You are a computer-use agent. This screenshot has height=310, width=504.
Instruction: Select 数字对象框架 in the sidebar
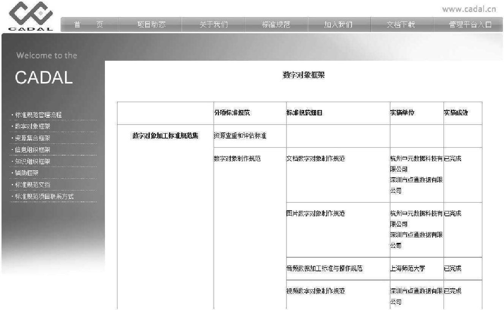(32, 126)
